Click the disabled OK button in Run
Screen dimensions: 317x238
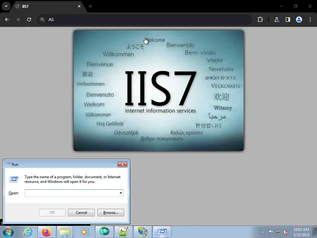52,213
